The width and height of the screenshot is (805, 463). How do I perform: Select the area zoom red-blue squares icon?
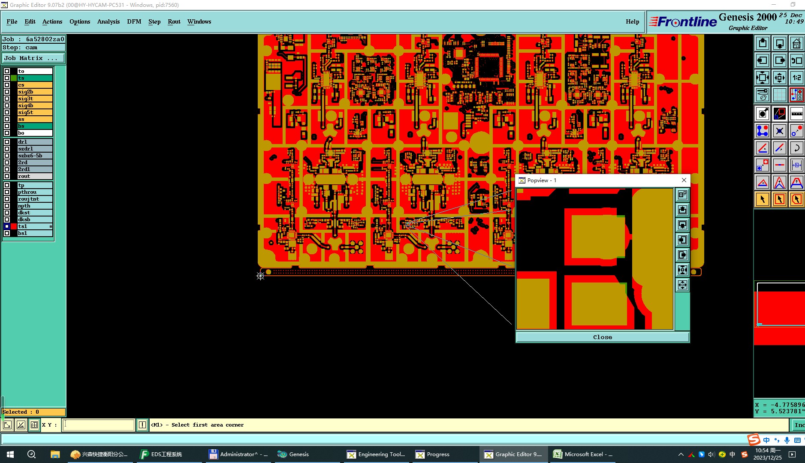(780, 114)
